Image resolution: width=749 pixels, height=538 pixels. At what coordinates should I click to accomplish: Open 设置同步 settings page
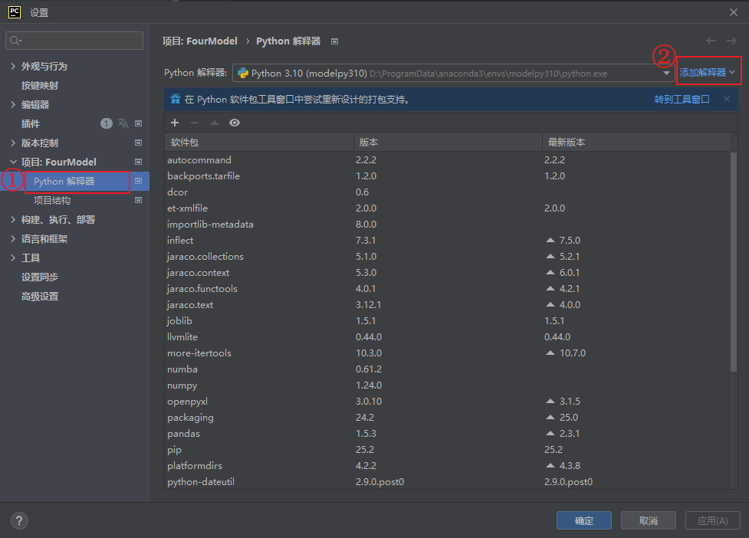coord(40,277)
